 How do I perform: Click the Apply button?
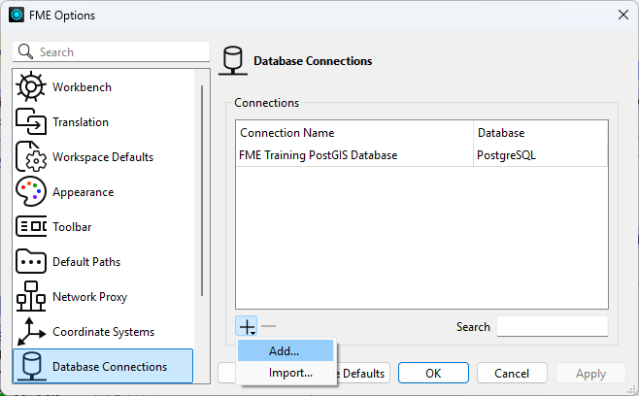[590, 373]
